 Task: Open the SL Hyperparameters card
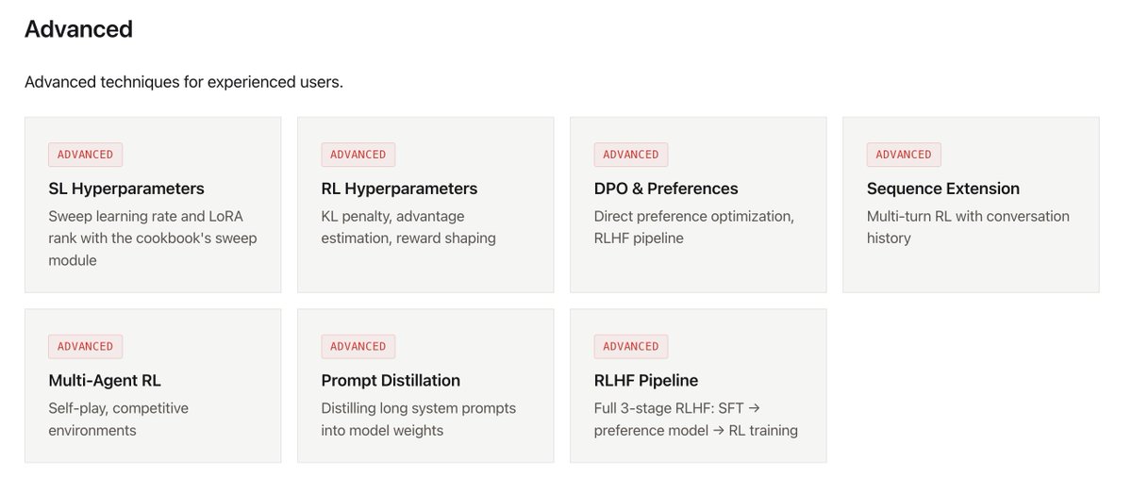(x=153, y=205)
